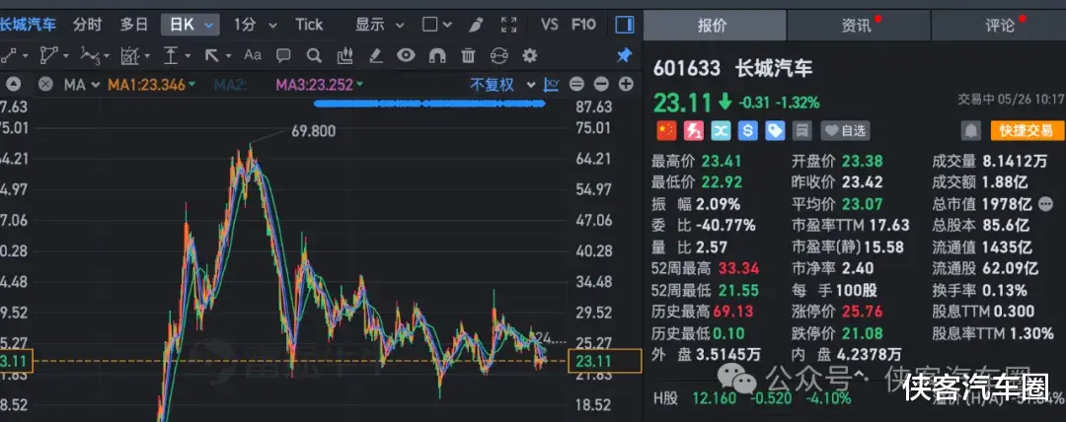Click the 23.11 current price axis label
This screenshot has height=422, width=1066.
(x=605, y=362)
